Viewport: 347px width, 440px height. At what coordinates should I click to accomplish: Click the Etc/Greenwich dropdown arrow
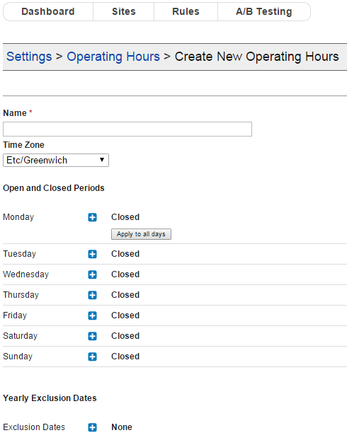[102, 160]
